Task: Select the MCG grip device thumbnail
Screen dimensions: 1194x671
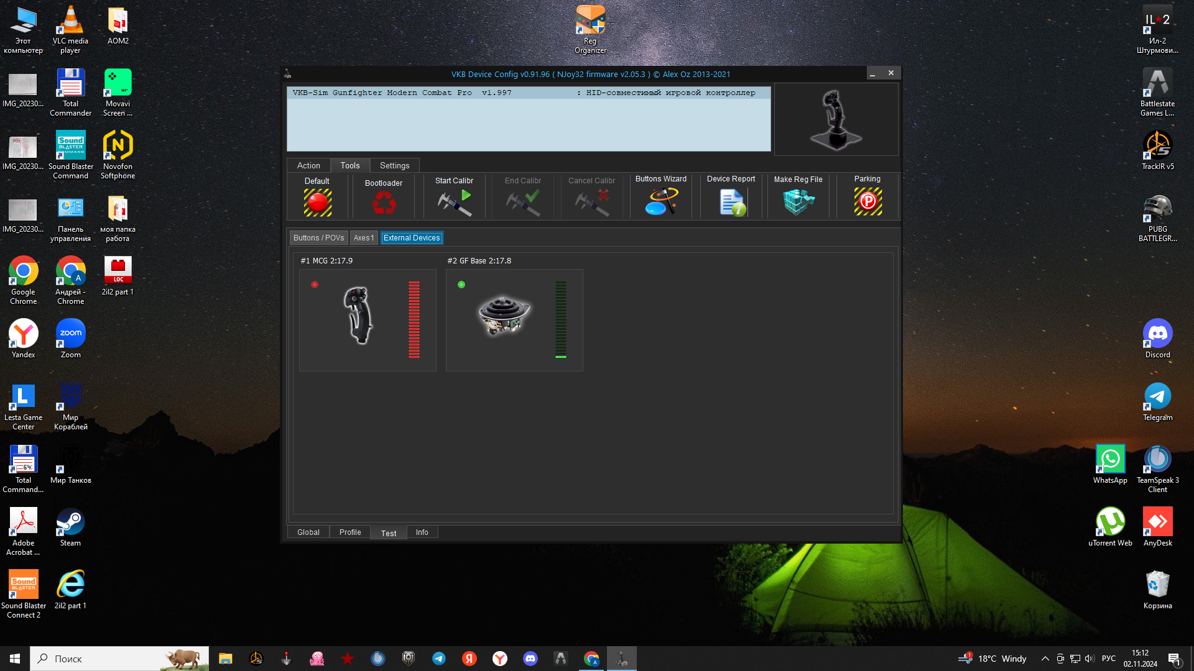Action: tap(358, 316)
